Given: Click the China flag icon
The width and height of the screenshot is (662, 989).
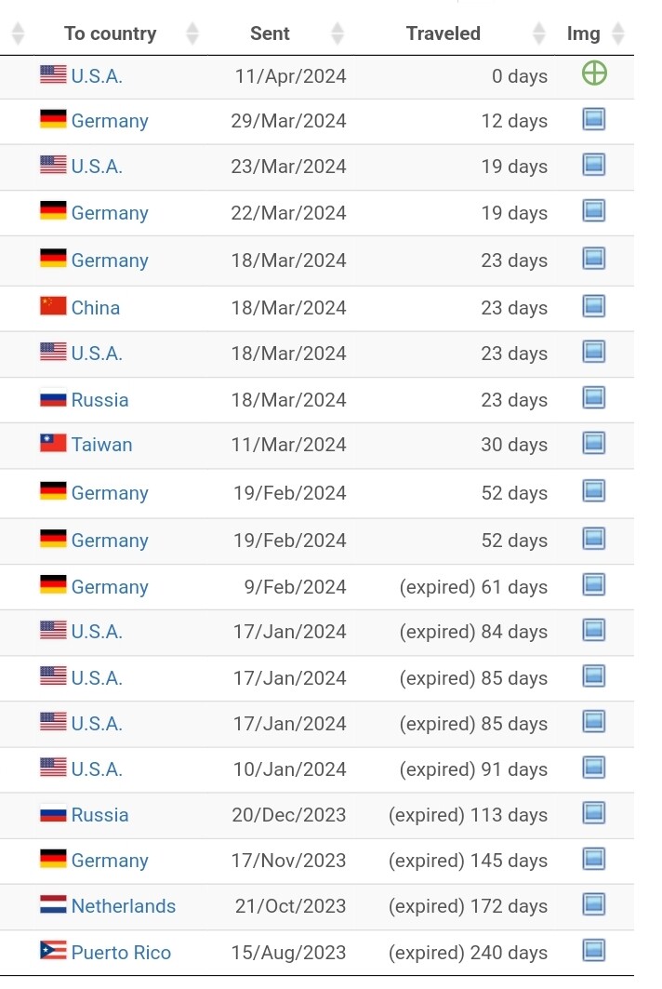Looking at the screenshot, I should (x=53, y=306).
